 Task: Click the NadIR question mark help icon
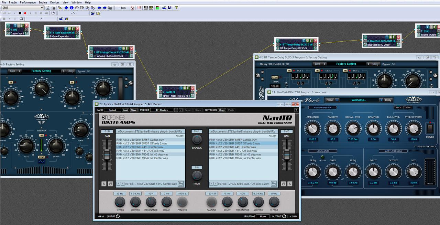click(x=296, y=110)
